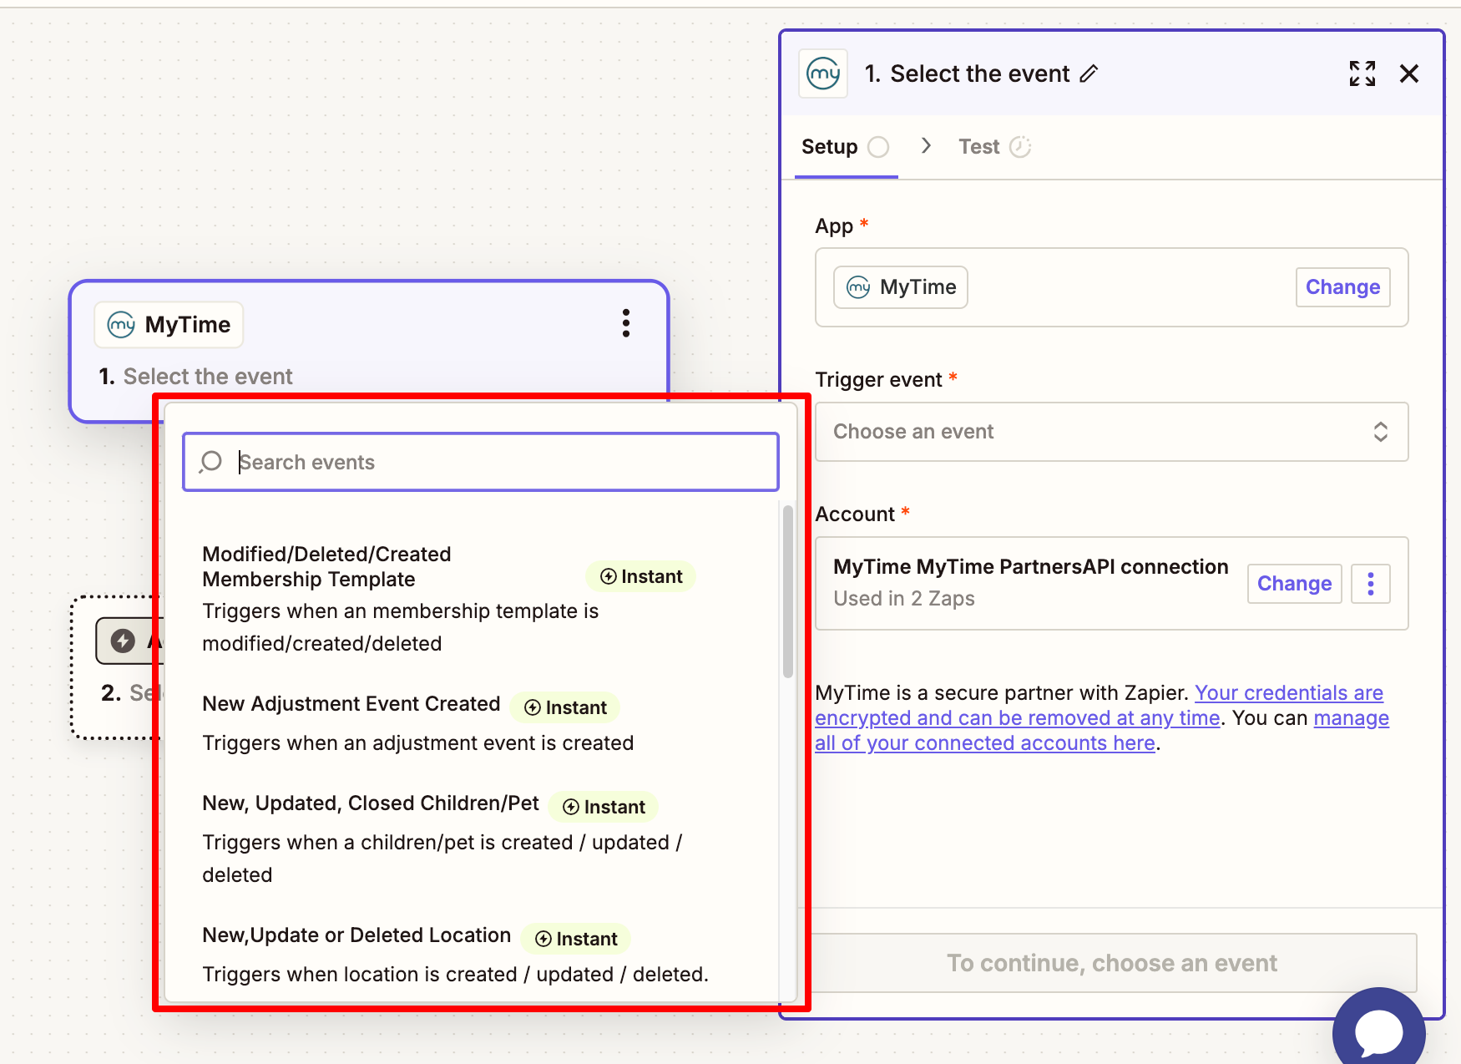This screenshot has height=1064, width=1461.
Task: Click the Instant badge on Membership Template event
Action: click(x=641, y=576)
